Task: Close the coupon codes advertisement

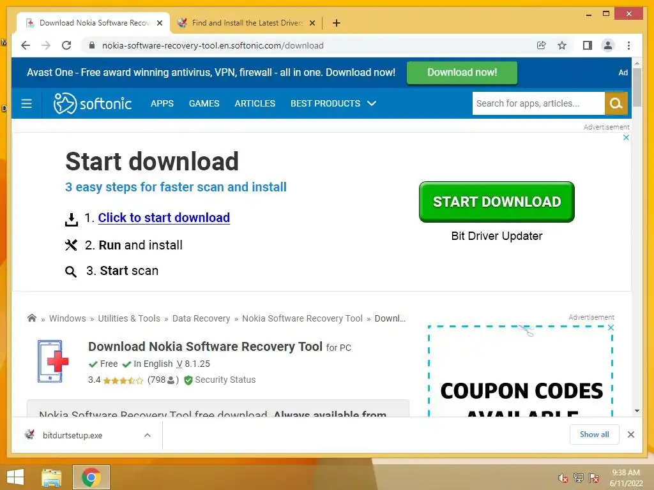Action: (611, 328)
